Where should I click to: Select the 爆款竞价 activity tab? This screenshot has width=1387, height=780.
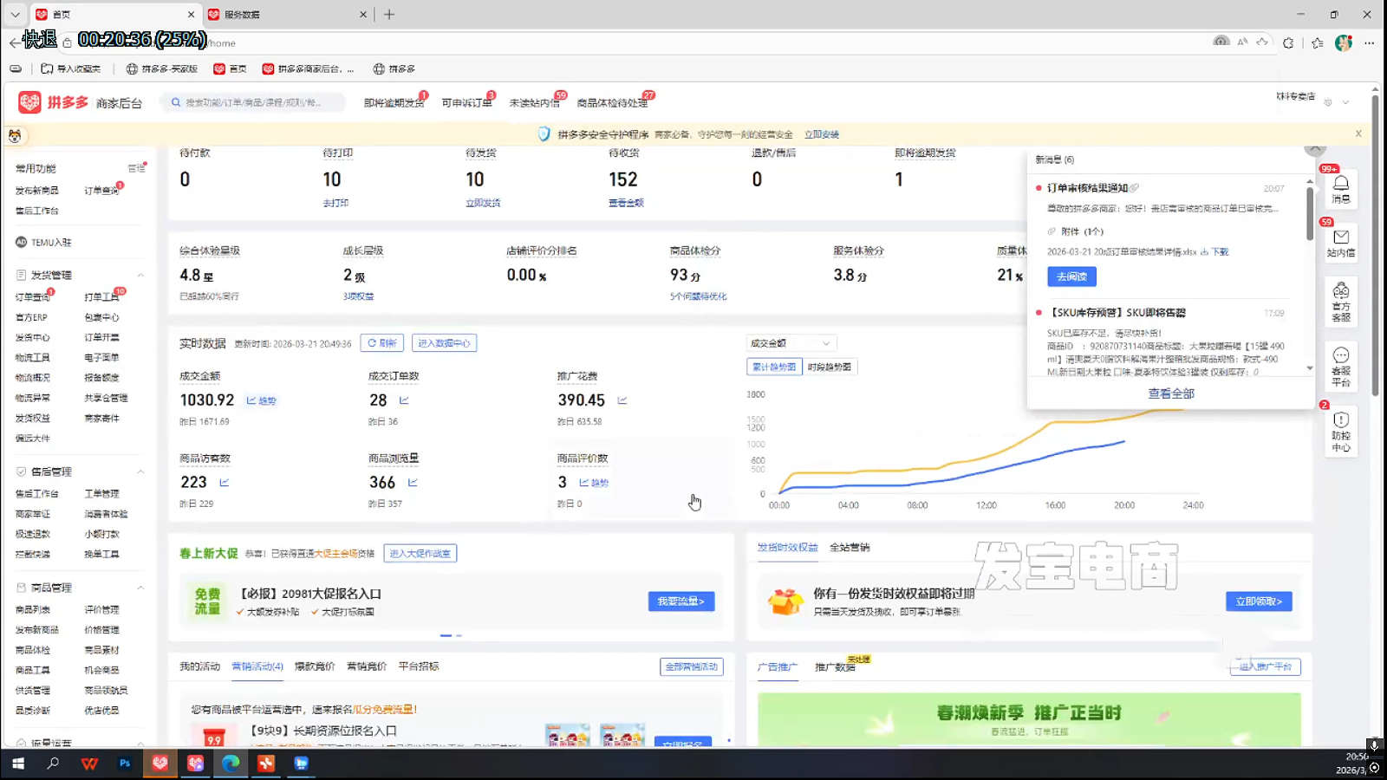pyautogui.click(x=314, y=666)
